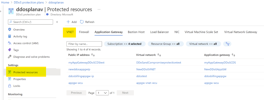Sort by Virtual network column arrows
The height and width of the screenshot is (100, 264).
click(x=159, y=55)
